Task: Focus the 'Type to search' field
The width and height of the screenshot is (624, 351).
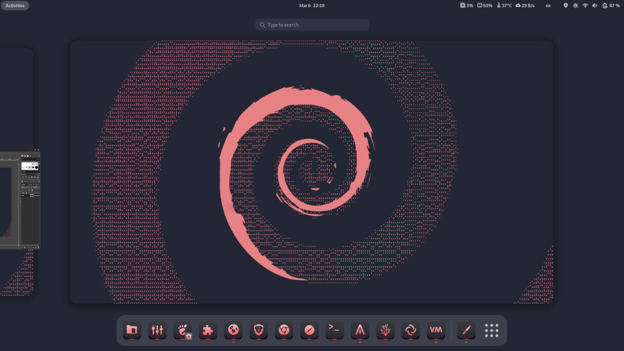Action: tap(312, 25)
